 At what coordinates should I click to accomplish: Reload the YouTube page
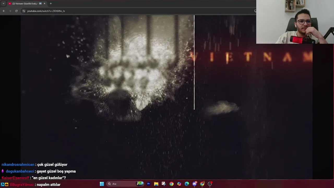coord(16,11)
